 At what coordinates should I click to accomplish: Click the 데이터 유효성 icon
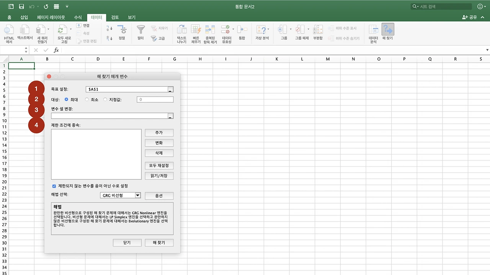[x=226, y=30]
